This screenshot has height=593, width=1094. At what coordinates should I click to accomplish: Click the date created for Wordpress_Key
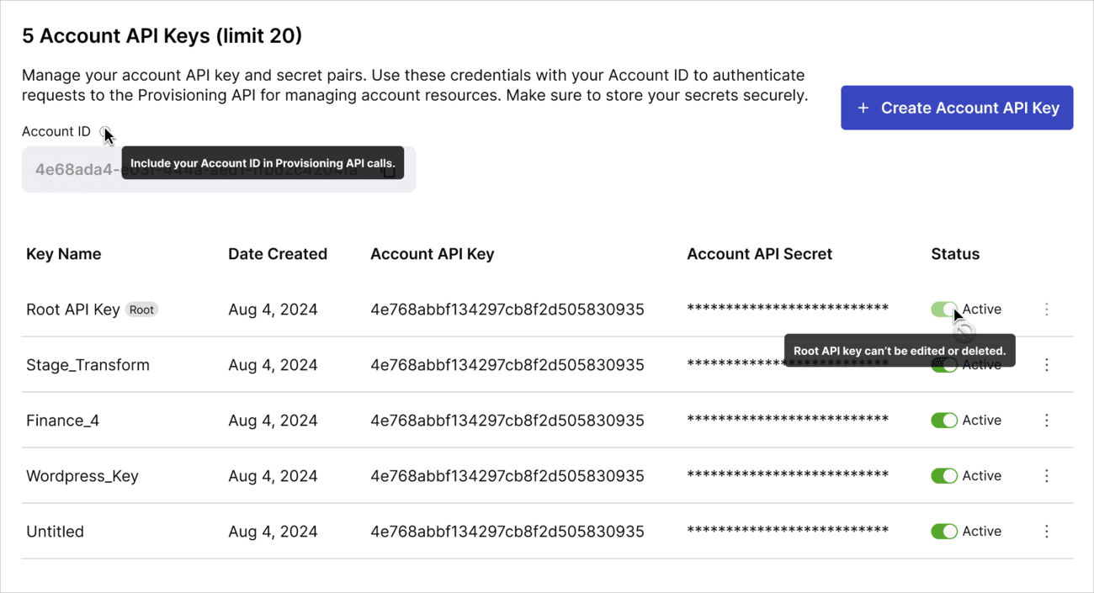pos(273,476)
